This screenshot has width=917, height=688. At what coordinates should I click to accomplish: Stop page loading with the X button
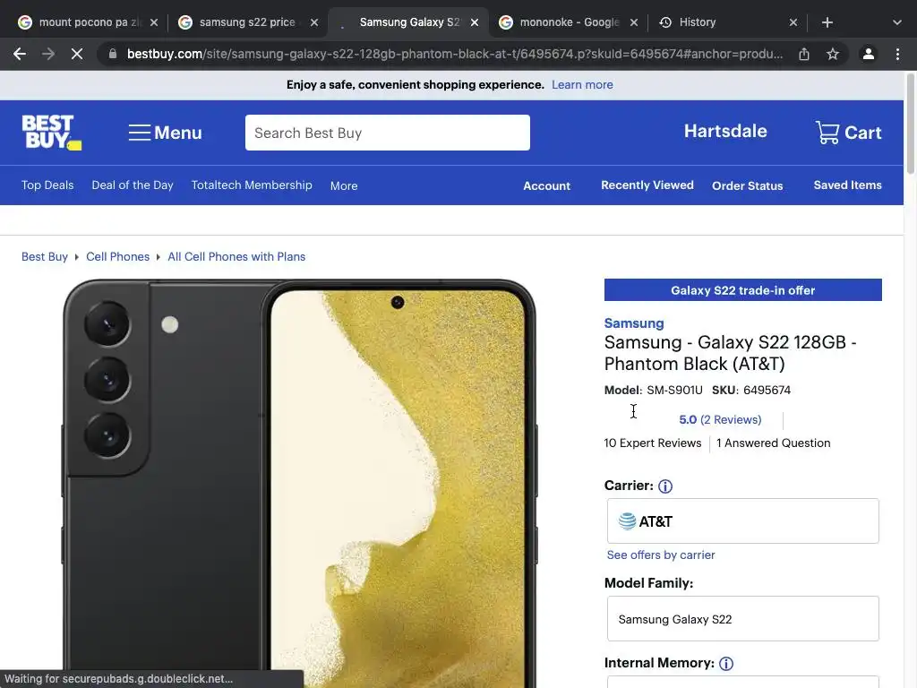[x=77, y=54]
